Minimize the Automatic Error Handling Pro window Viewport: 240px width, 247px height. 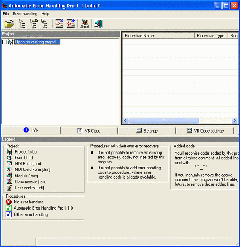tap(218, 6)
